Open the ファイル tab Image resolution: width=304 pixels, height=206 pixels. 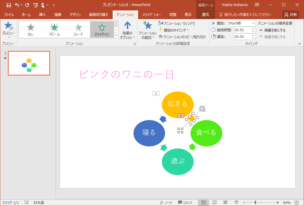tap(9, 15)
